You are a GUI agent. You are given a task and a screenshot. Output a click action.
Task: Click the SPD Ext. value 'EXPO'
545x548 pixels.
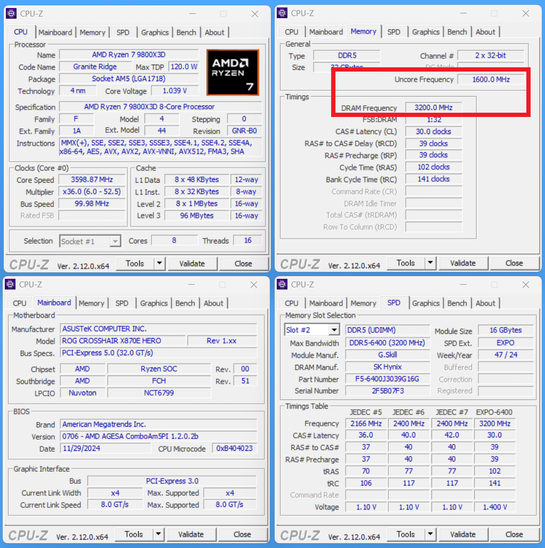[x=506, y=343]
